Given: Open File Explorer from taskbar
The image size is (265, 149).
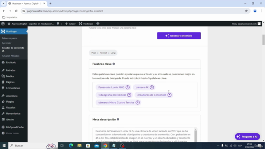Looking at the screenshot, I should point(79,145).
